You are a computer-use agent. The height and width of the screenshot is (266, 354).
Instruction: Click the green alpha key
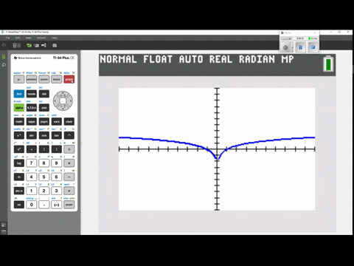19,108
